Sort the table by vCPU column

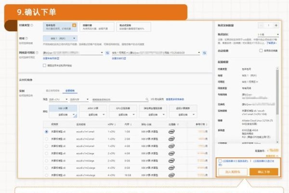coord(115,124)
